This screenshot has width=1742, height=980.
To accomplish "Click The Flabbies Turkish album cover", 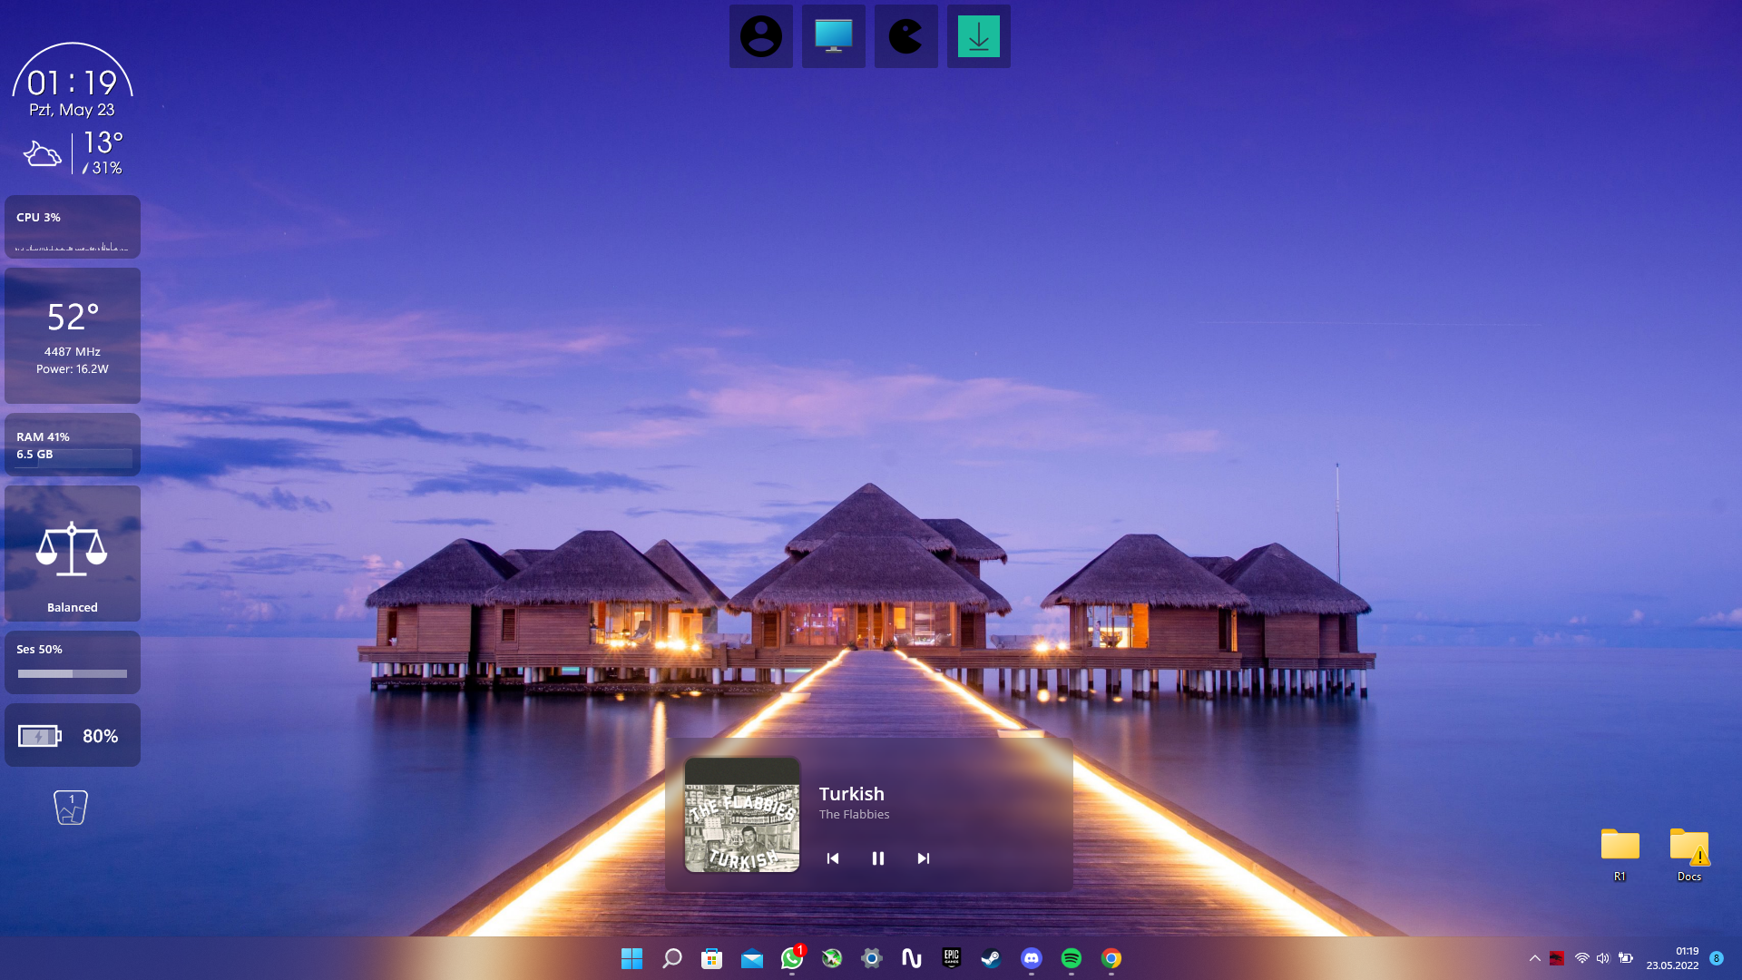I will pos(741,815).
